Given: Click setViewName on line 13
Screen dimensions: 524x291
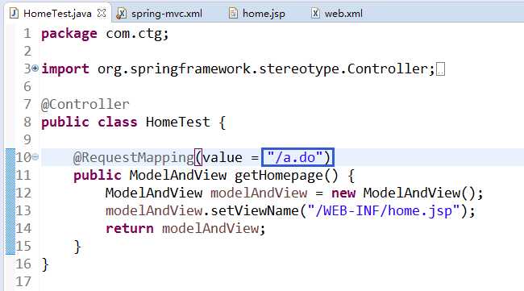Looking at the screenshot, I should point(256,211).
